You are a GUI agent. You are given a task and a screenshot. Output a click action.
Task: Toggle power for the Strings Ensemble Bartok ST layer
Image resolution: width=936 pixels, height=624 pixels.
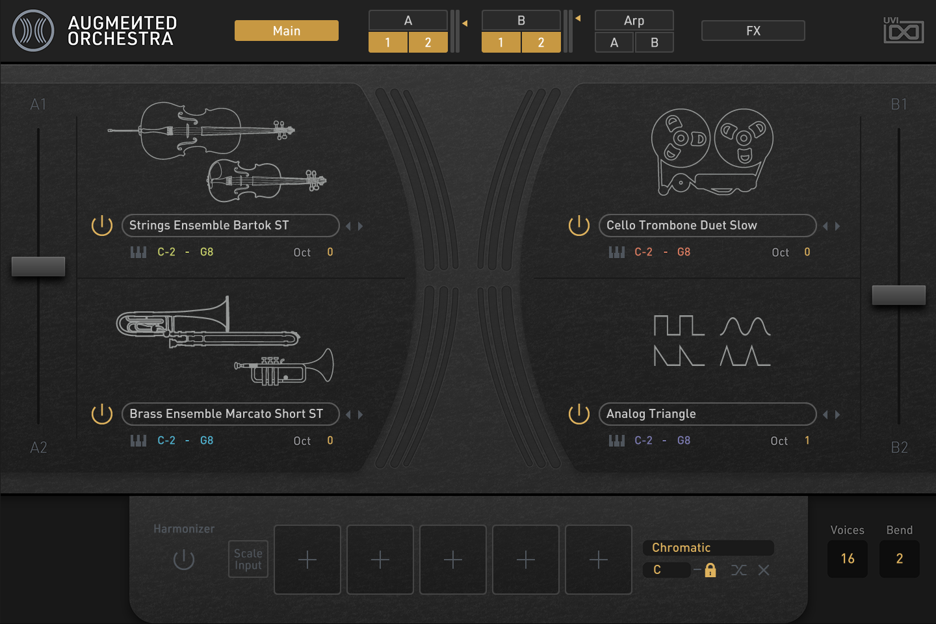coord(102,226)
